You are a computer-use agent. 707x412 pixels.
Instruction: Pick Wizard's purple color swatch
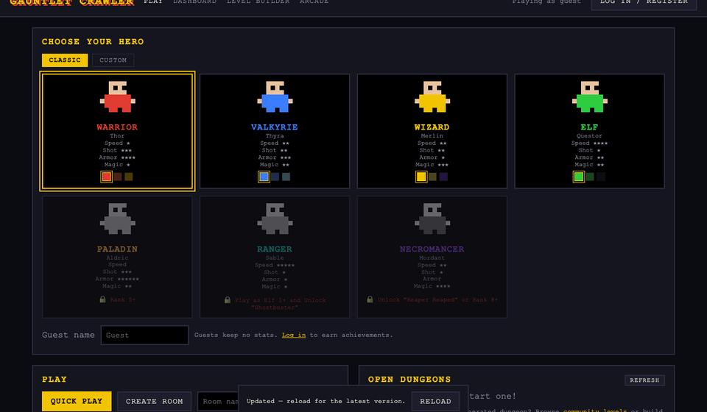pyautogui.click(x=443, y=177)
